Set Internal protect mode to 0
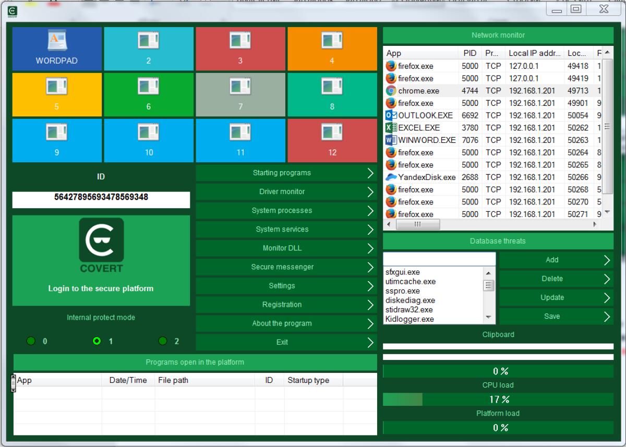The height and width of the screenshot is (447, 626). coord(31,341)
